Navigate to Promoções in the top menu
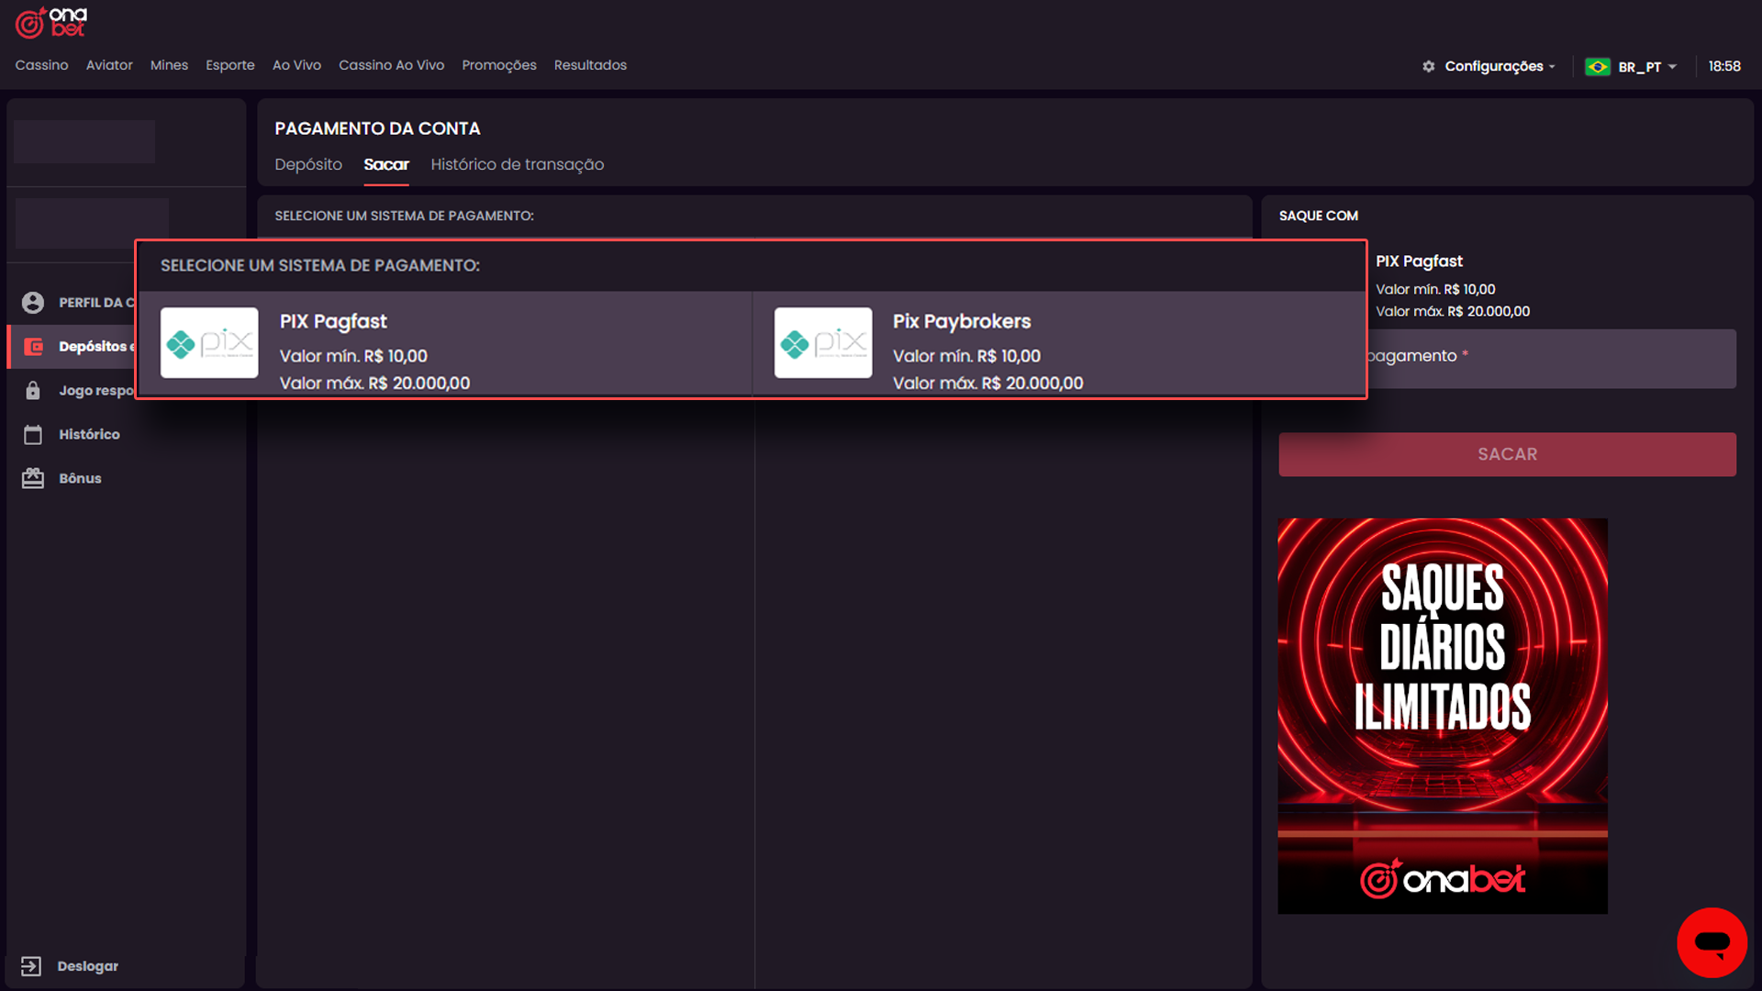Image resolution: width=1762 pixels, height=991 pixels. pyautogui.click(x=499, y=65)
